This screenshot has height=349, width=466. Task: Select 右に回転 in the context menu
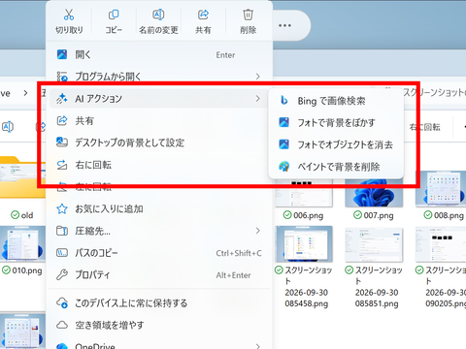158,165
